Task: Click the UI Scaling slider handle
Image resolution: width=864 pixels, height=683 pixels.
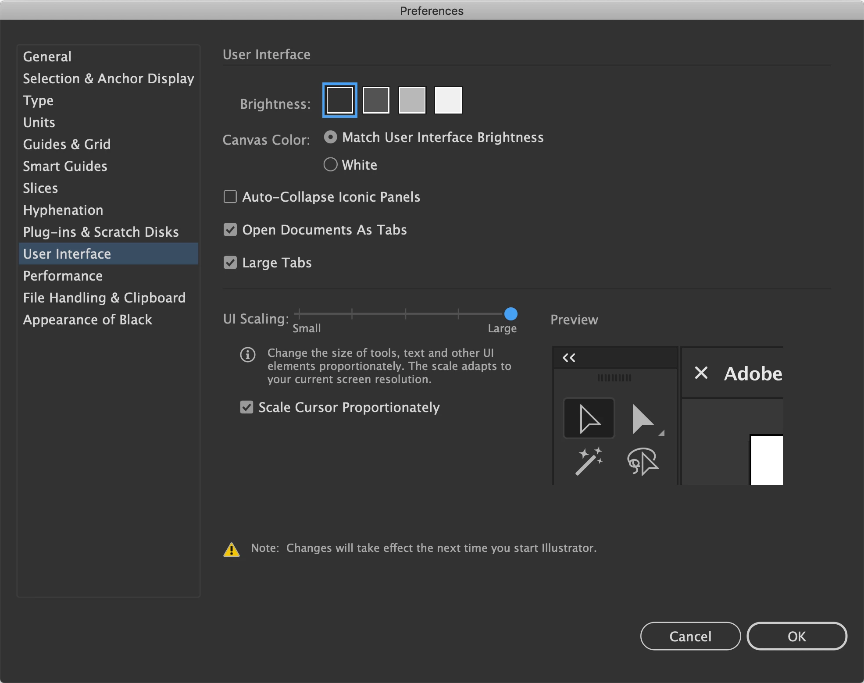Action: [511, 314]
